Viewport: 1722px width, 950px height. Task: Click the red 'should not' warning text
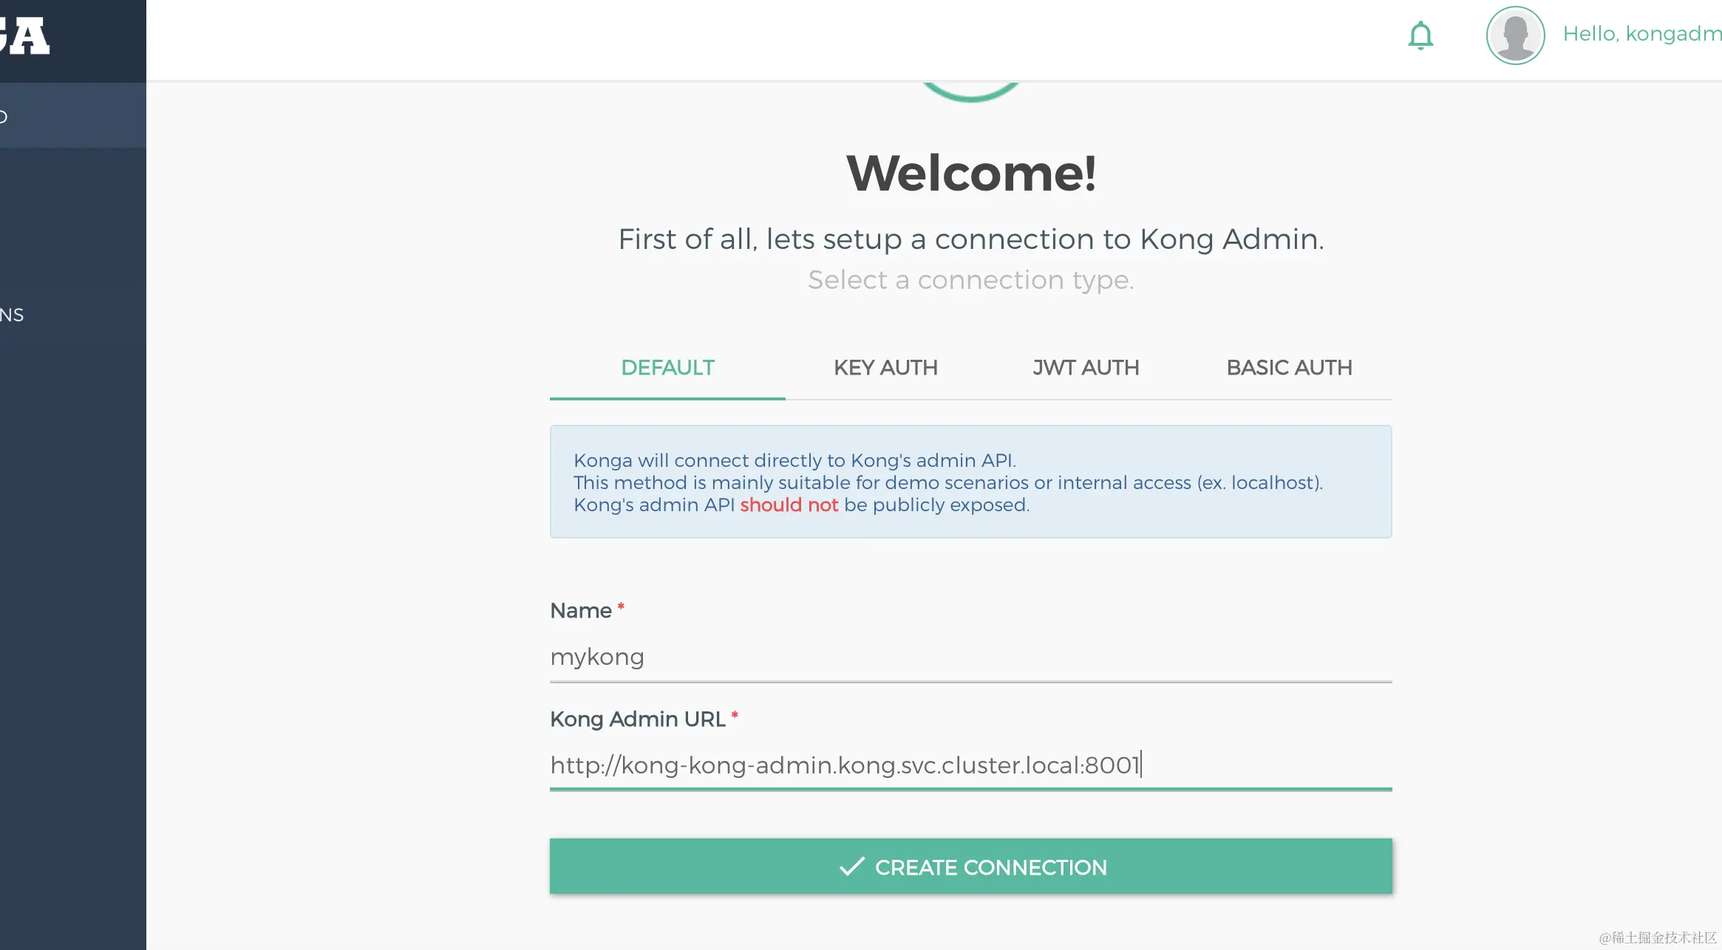pyautogui.click(x=789, y=505)
